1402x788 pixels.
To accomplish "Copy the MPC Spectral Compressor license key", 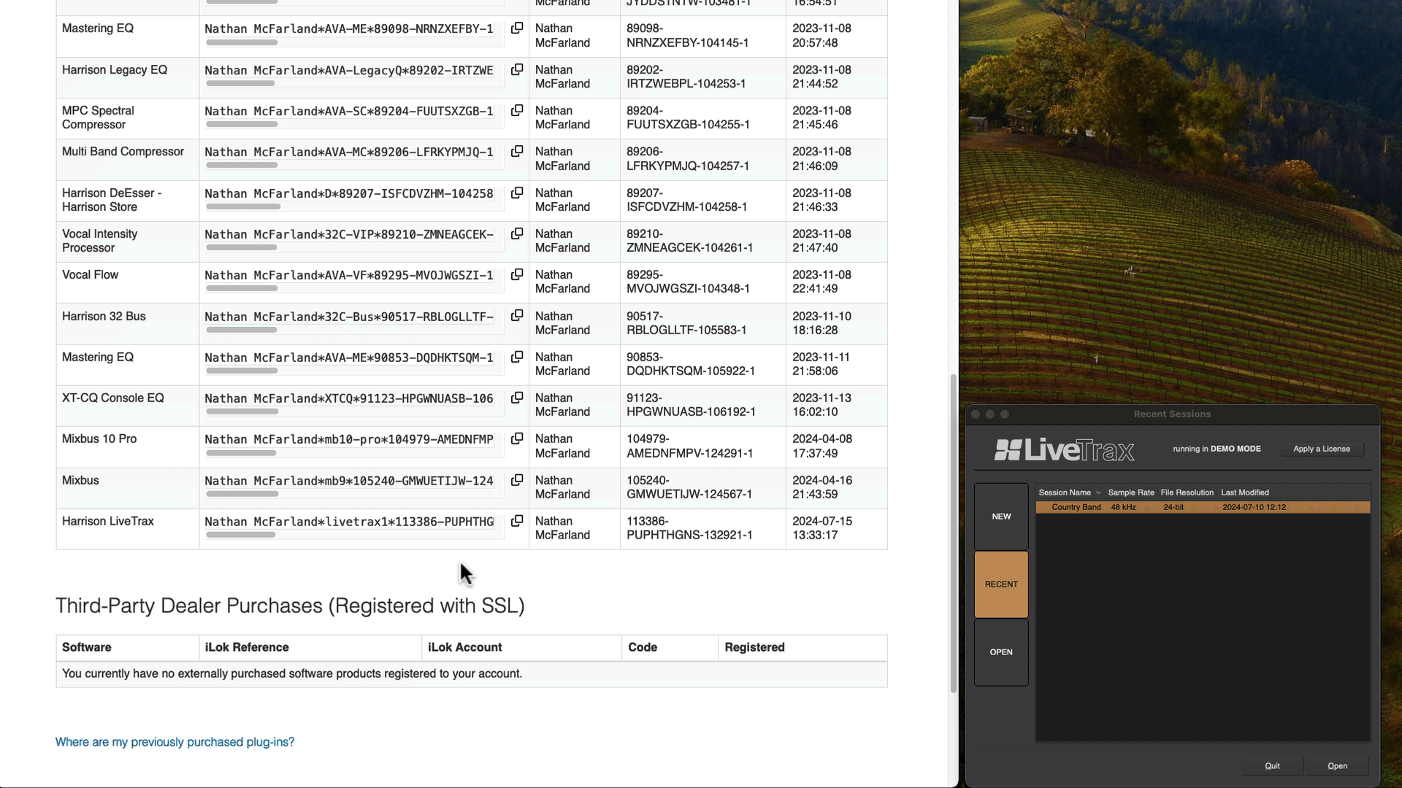I will point(517,110).
